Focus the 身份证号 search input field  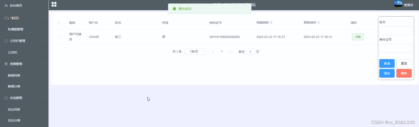tap(396, 48)
